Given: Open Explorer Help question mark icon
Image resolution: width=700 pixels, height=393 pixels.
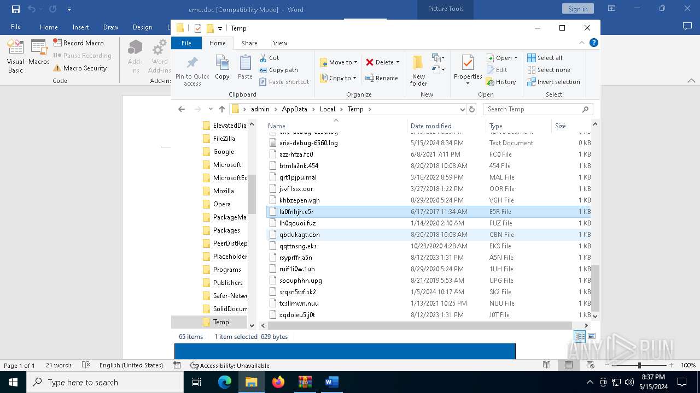Looking at the screenshot, I should tap(594, 43).
